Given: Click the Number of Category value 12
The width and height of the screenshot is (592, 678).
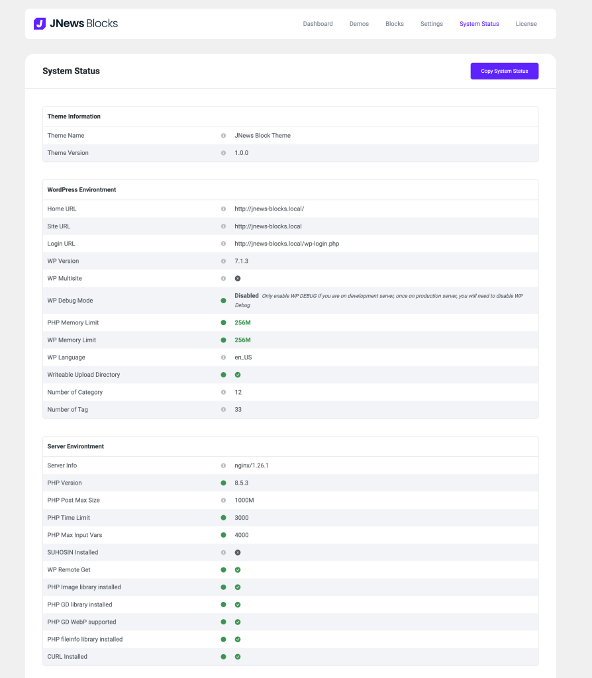Looking at the screenshot, I should [238, 392].
